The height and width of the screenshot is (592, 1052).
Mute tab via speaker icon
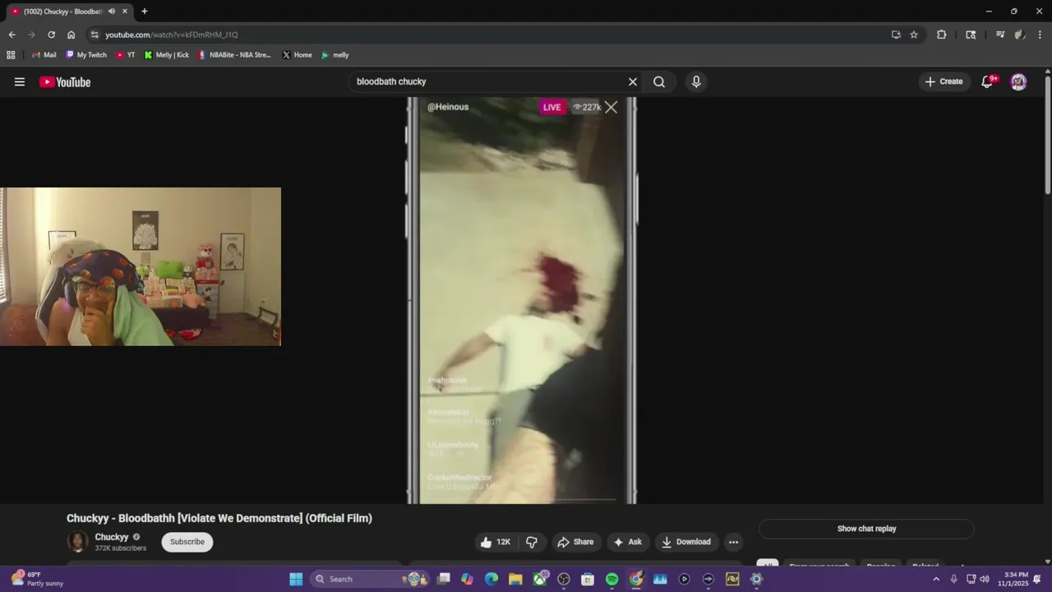pyautogui.click(x=112, y=12)
